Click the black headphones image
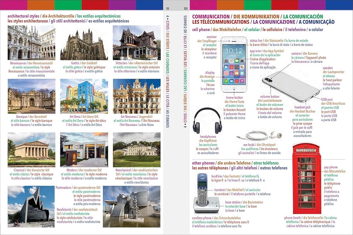This screenshot has height=235, width=353. 207,121
